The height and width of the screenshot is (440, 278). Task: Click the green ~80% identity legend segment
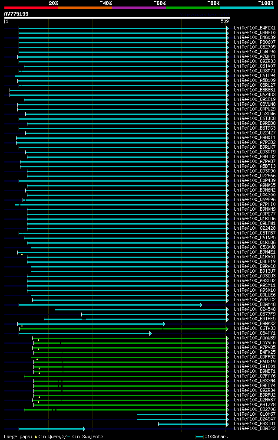[193, 8]
